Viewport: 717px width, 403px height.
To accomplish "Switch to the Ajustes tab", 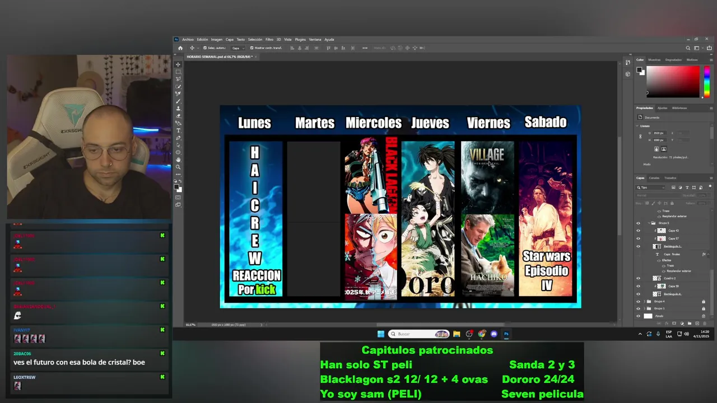I will click(663, 108).
